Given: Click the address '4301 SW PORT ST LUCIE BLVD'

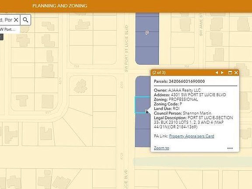Looking at the screenshot, I should (x=198, y=95).
